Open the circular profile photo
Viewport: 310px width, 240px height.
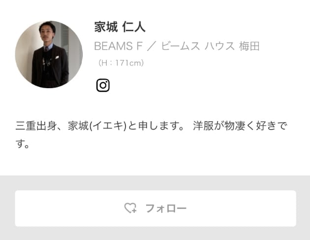(49, 54)
